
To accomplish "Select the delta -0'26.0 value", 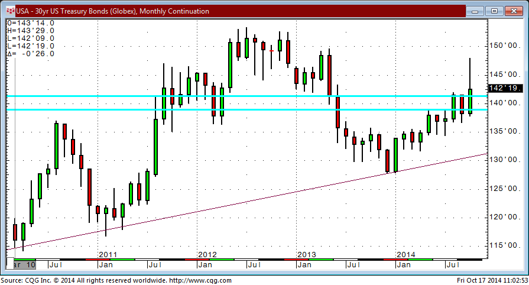I will click(31, 54).
